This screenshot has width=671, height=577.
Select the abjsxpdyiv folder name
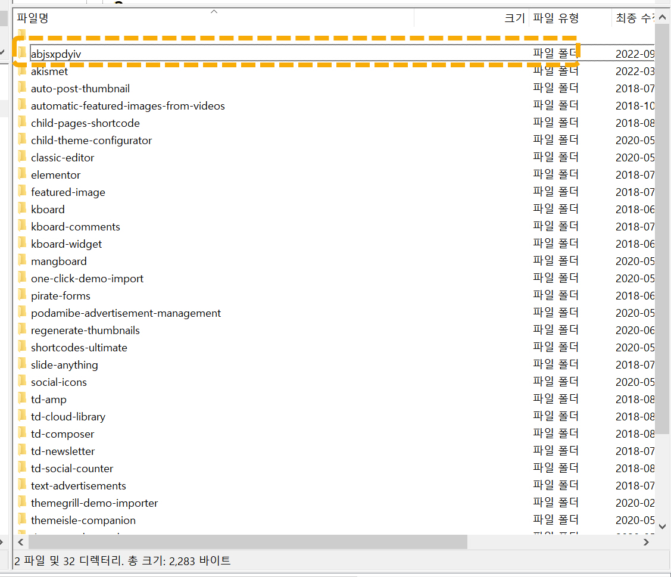pyautogui.click(x=55, y=54)
